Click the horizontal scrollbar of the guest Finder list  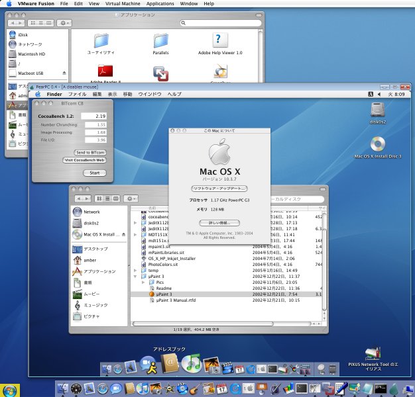[225, 324]
